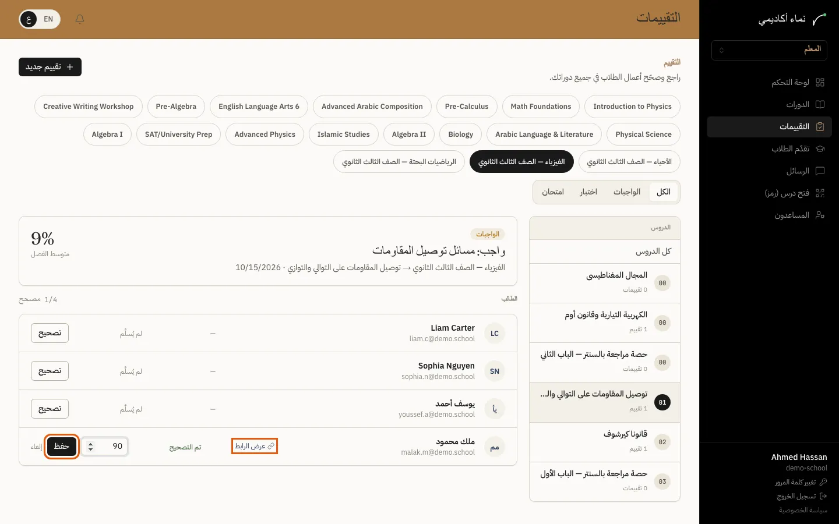Click the courses book icon
This screenshot has height=524, width=839.
click(820, 105)
